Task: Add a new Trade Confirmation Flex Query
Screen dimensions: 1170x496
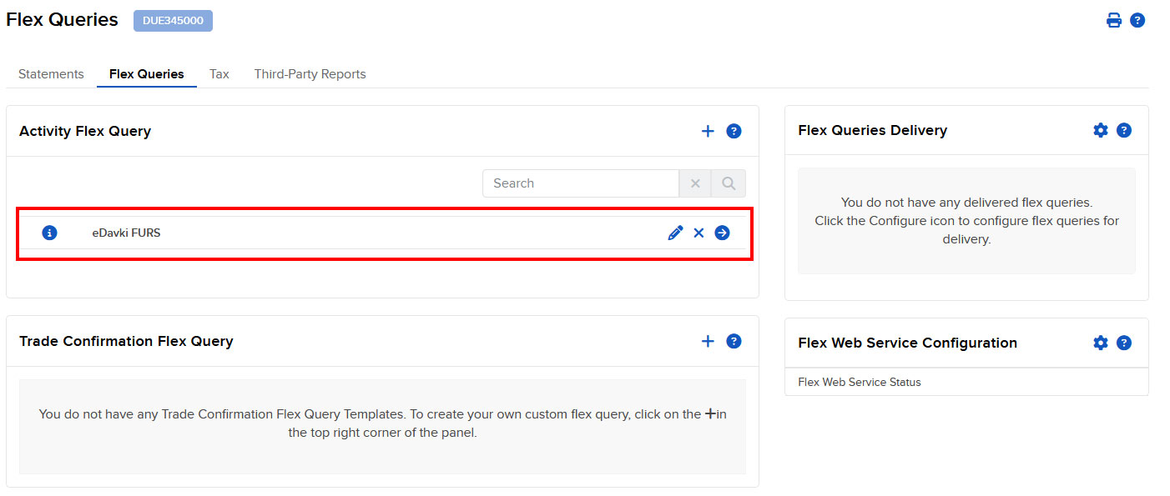Action: click(708, 341)
